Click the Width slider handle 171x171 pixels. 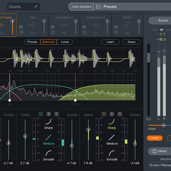(164, 125)
